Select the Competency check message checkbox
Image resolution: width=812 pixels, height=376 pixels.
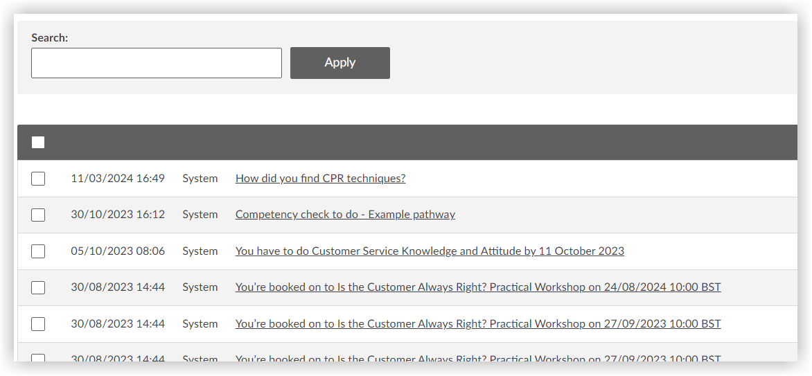coord(38,215)
